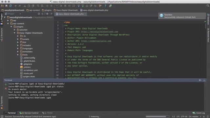Click the Search Everywhere magnifier icon

[x=208, y=6]
